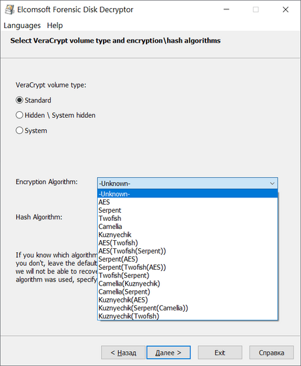Image resolution: width=301 pixels, height=366 pixels.
Task: Select the System volume type option
Action: point(19,130)
